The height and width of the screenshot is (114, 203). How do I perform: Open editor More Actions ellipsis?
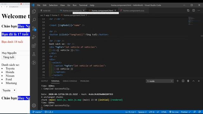tap(199, 10)
